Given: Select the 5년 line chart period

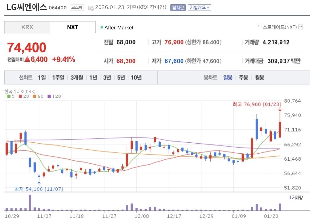Looking at the screenshot, I should pyautogui.click(x=121, y=78).
